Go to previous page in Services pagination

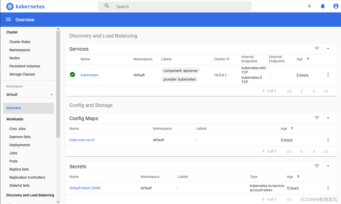[302, 91]
